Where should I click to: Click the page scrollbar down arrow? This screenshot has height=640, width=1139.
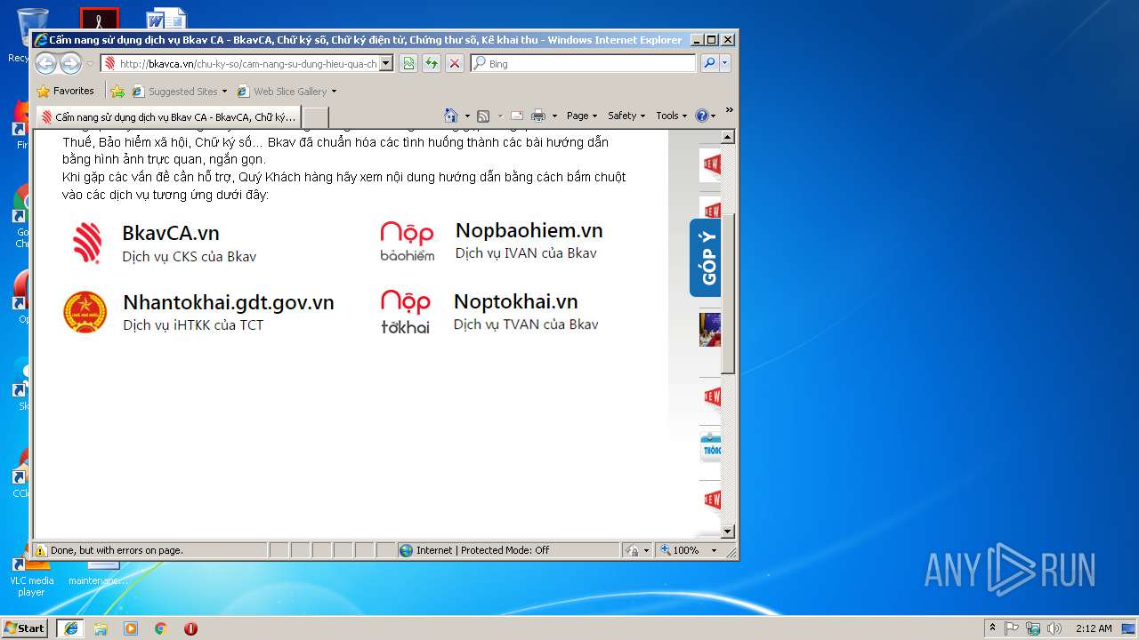tap(727, 532)
